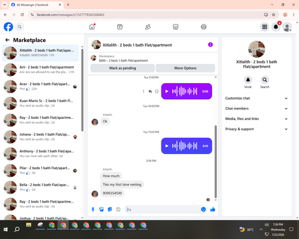Click the 'This my frist time renting' message
299x239 pixels.
122,185
